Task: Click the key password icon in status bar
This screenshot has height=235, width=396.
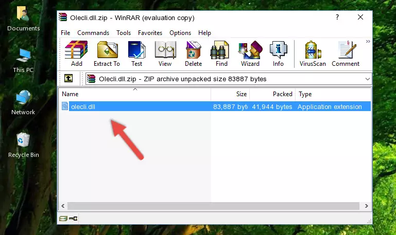Action: [73, 219]
